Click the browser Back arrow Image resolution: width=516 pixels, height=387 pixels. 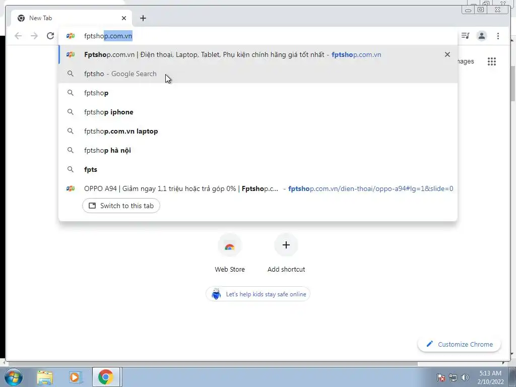pos(18,36)
